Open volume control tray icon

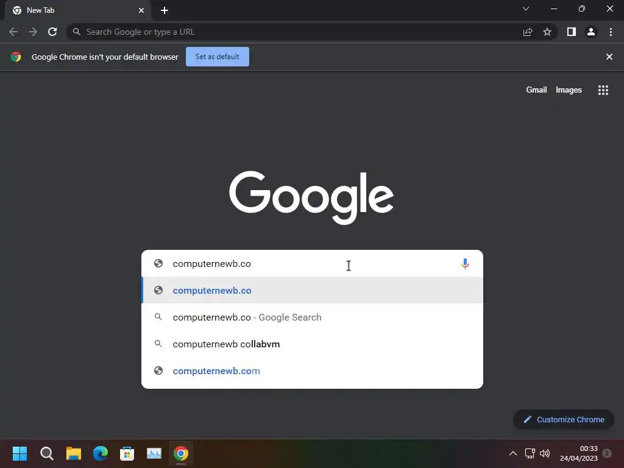[544, 453]
